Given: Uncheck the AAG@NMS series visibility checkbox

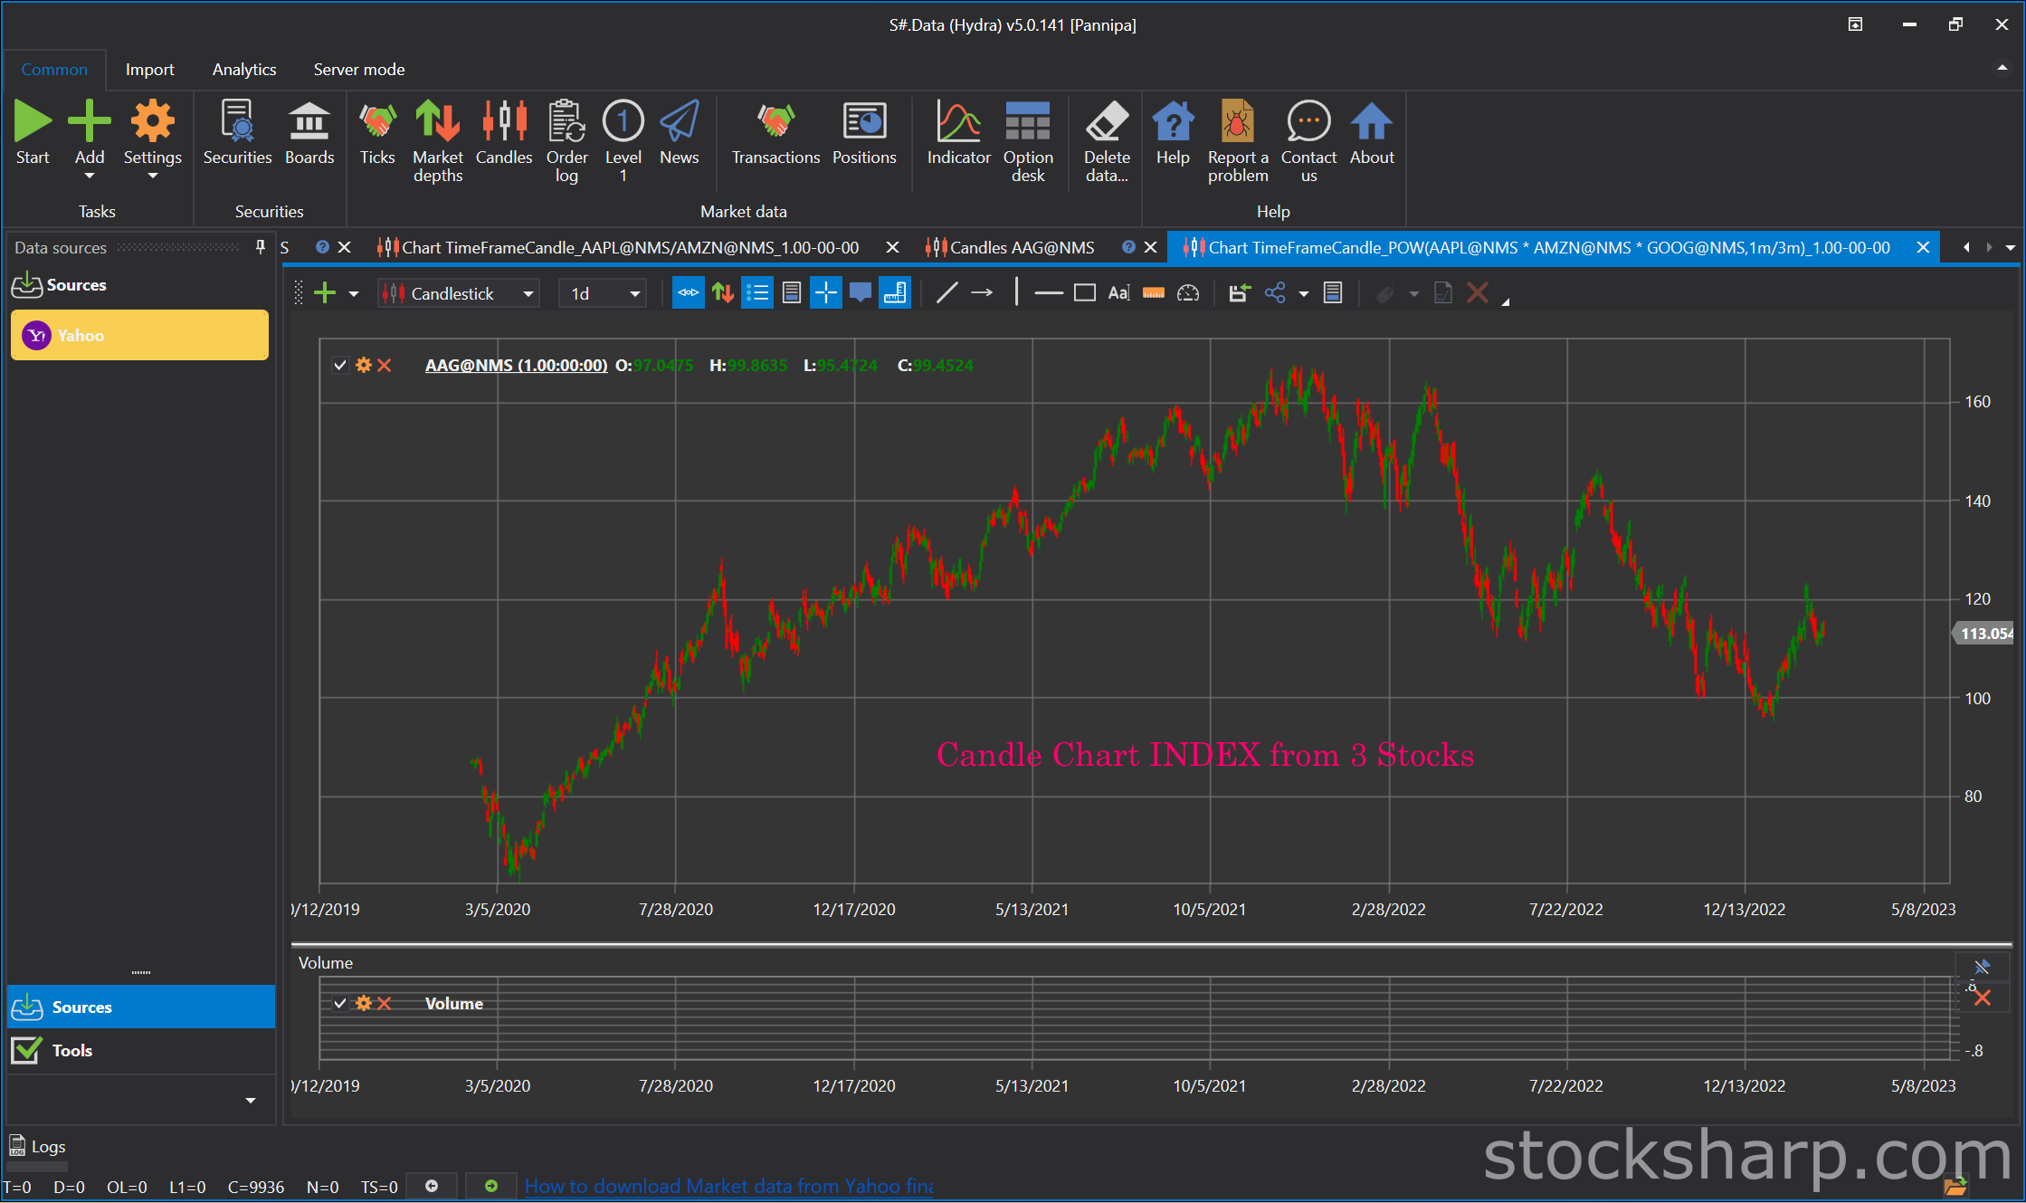Looking at the screenshot, I should pos(340,366).
